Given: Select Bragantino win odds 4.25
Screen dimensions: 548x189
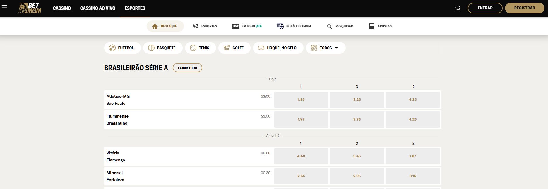Looking at the screenshot, I should pyautogui.click(x=413, y=120).
